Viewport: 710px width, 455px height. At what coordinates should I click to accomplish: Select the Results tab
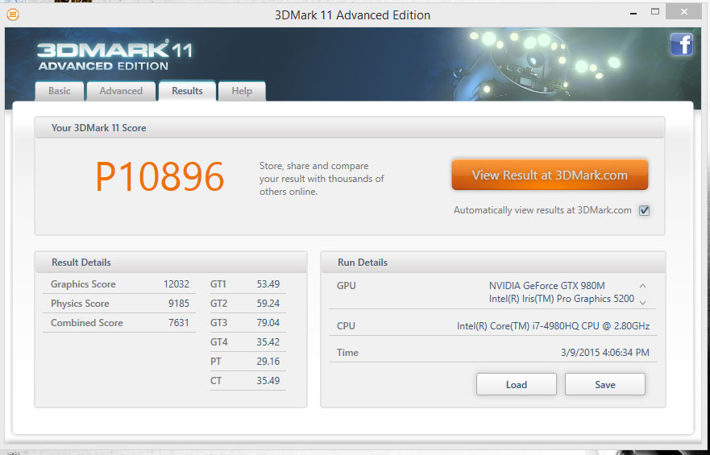point(187,91)
